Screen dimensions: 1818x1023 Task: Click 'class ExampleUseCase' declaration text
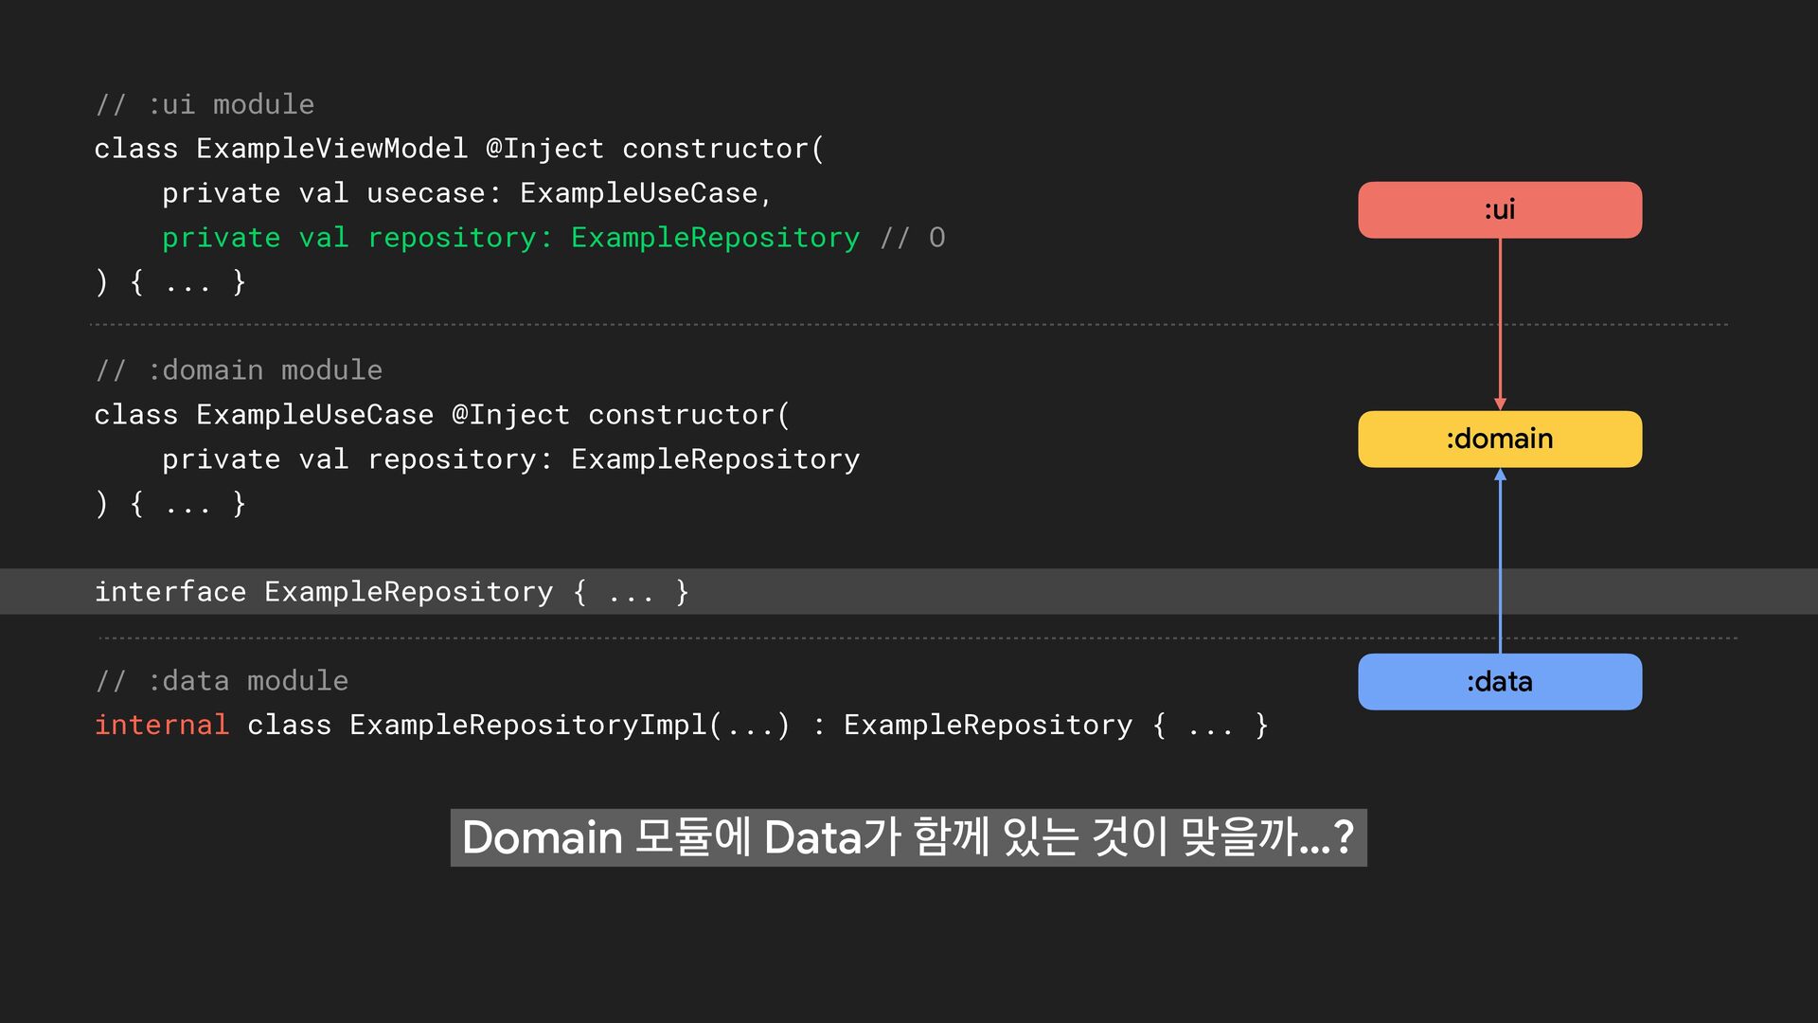click(263, 415)
